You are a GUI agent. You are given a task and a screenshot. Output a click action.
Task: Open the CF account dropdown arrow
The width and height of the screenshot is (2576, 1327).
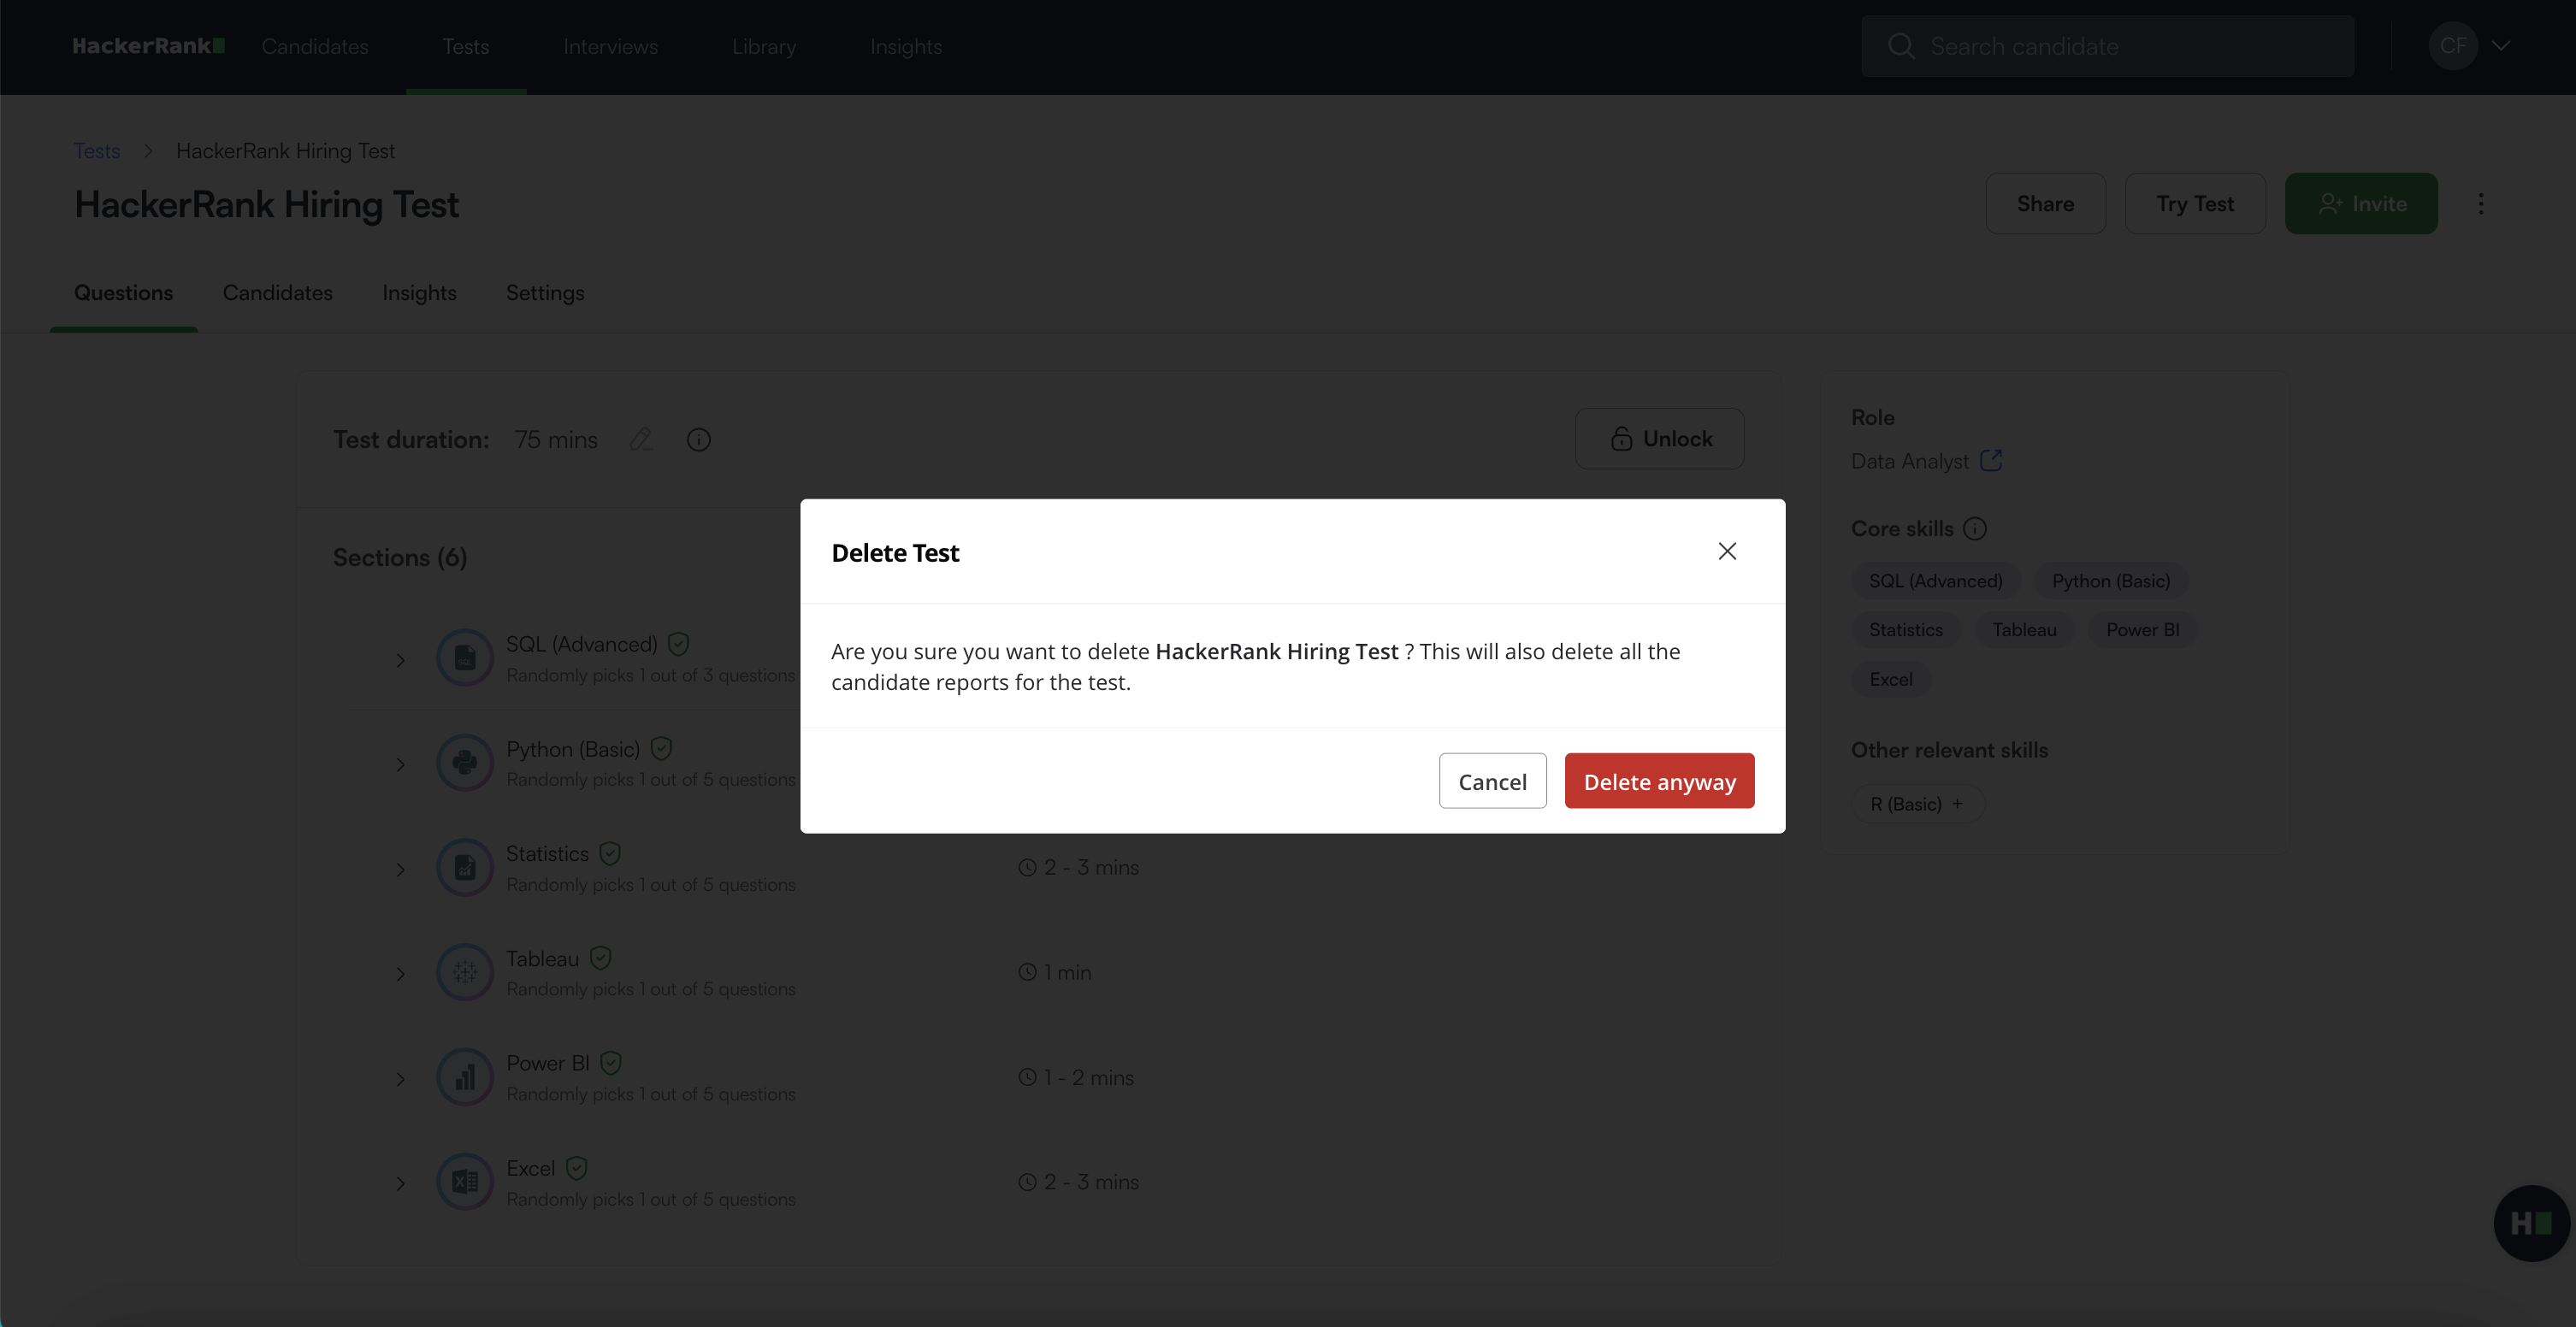[2501, 46]
